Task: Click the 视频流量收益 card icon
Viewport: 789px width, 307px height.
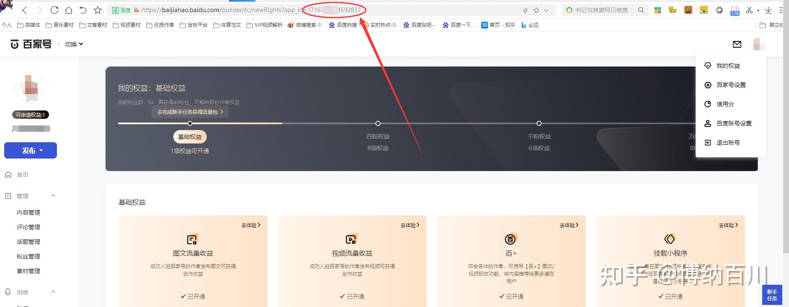Action: coord(352,239)
